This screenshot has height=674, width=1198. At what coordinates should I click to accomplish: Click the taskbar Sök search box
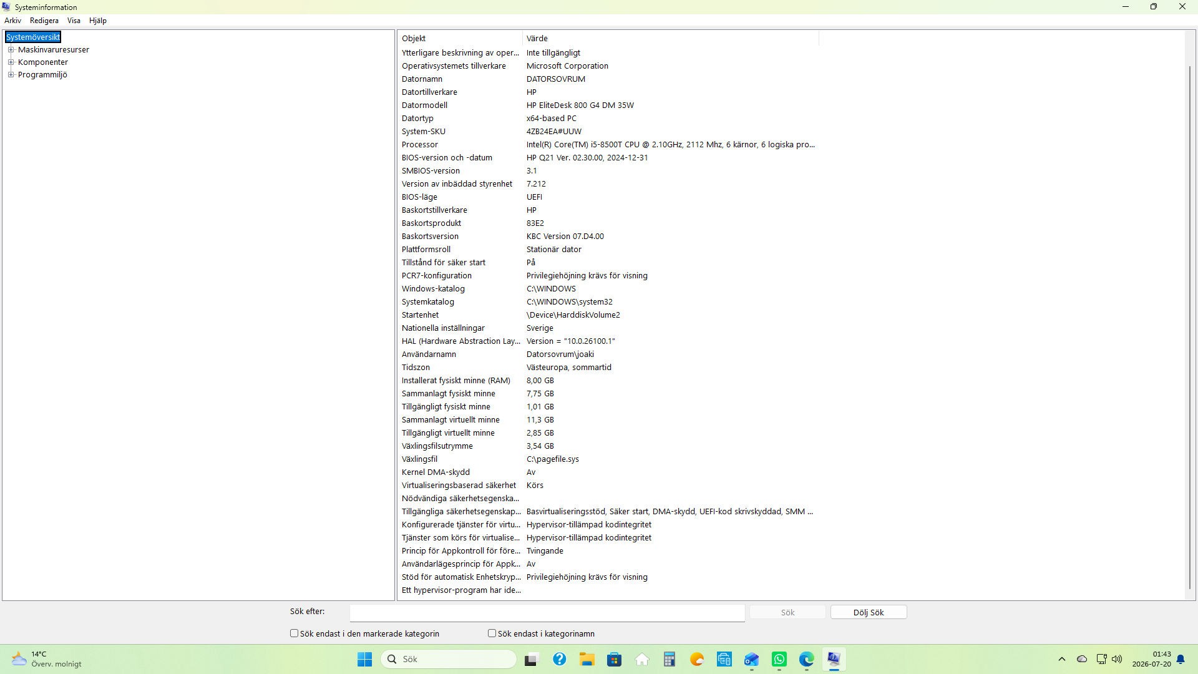coord(449,659)
